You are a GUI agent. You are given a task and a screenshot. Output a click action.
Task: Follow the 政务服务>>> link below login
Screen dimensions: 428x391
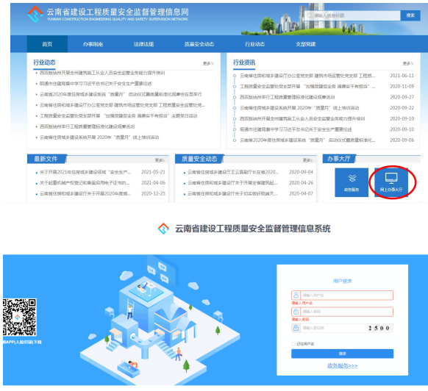click(x=342, y=365)
